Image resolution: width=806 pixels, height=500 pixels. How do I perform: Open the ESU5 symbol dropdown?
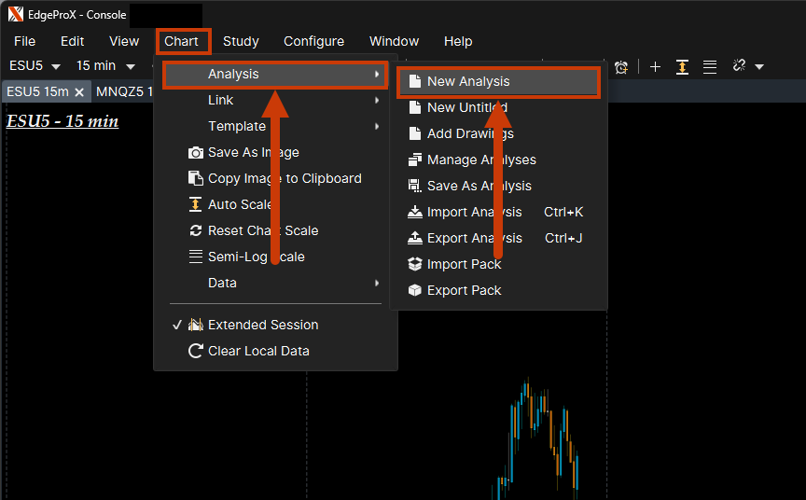pos(35,66)
